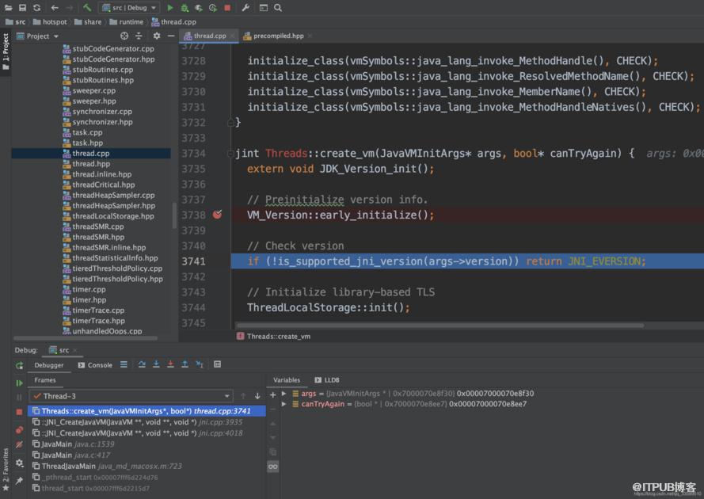
Task: Navigate back with the left arrow
Action: click(55, 8)
